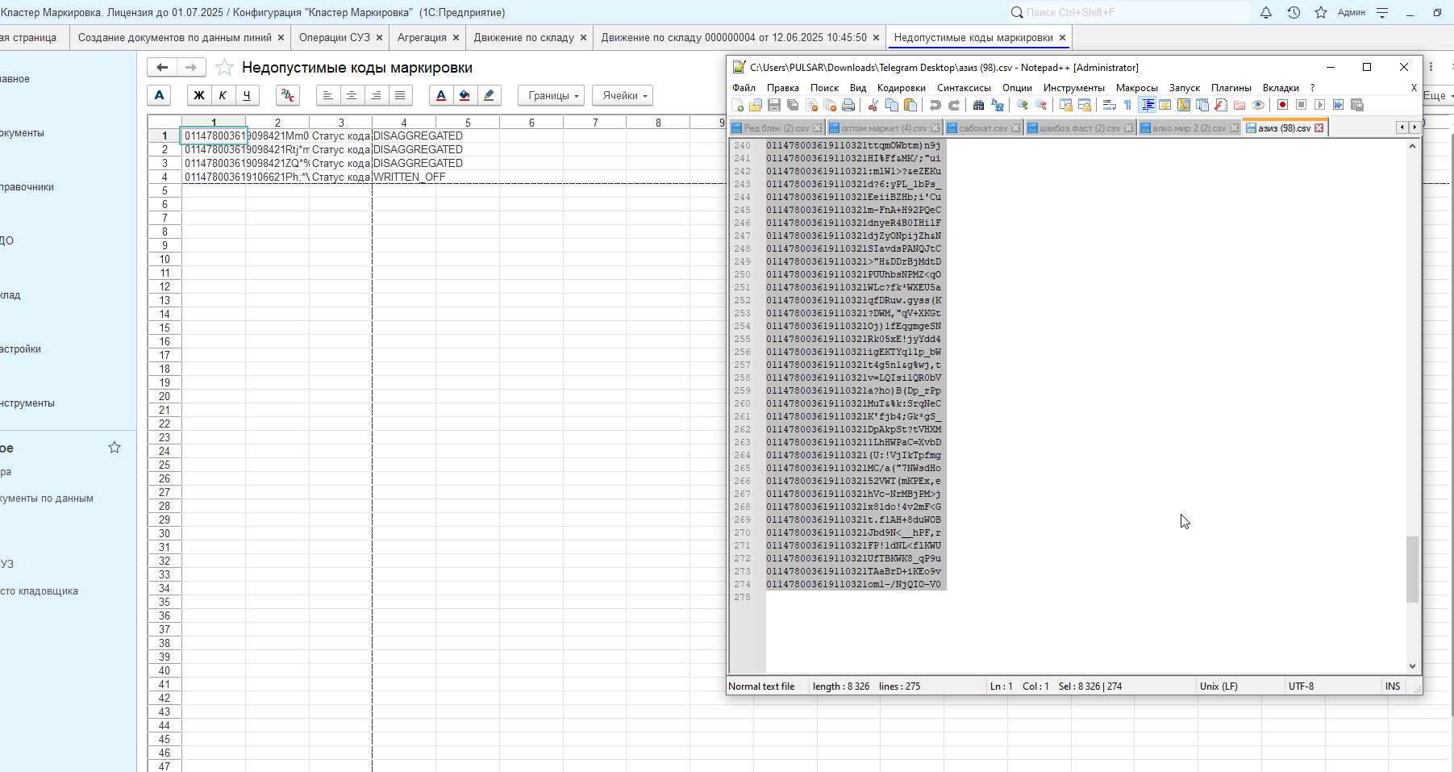Open the favorites star in the 1C title bar
The width and height of the screenshot is (1454, 772).
[x=1321, y=12]
